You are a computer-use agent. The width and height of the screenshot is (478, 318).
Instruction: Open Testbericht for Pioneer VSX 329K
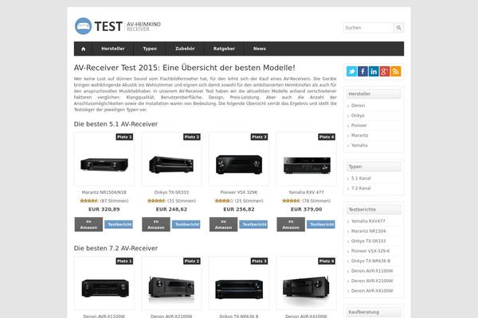click(x=253, y=224)
